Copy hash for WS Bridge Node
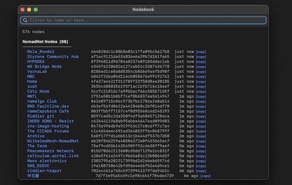This screenshot has height=185, width=292. 201,67
